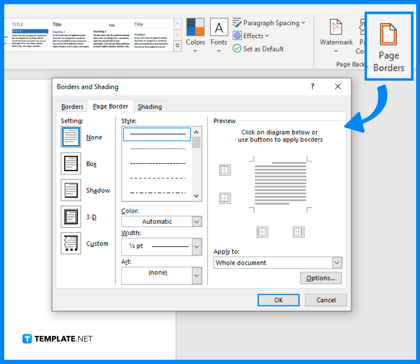The height and width of the screenshot is (364, 420).
Task: Select the Box border setting
Action: [x=71, y=163]
